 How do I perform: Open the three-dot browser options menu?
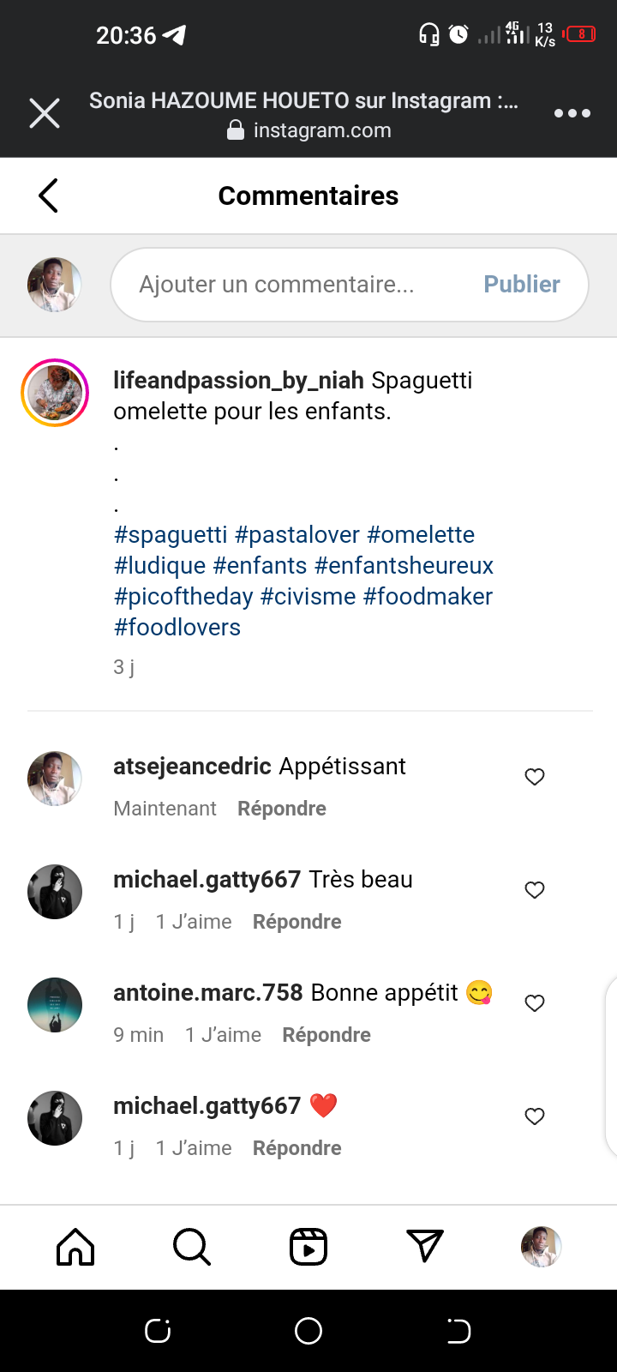572,113
